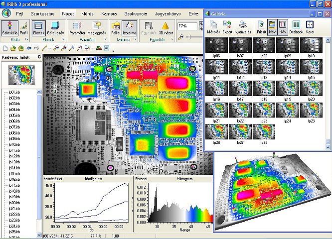Expand the Izoterma group options launcher
This screenshot has height=239, width=332.
pos(135,39)
